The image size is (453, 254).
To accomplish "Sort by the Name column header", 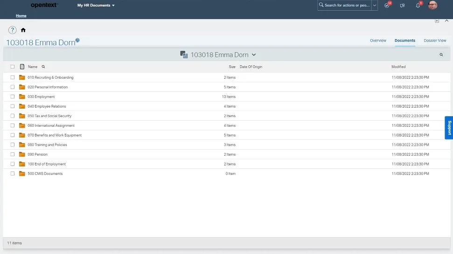I will (x=33, y=67).
